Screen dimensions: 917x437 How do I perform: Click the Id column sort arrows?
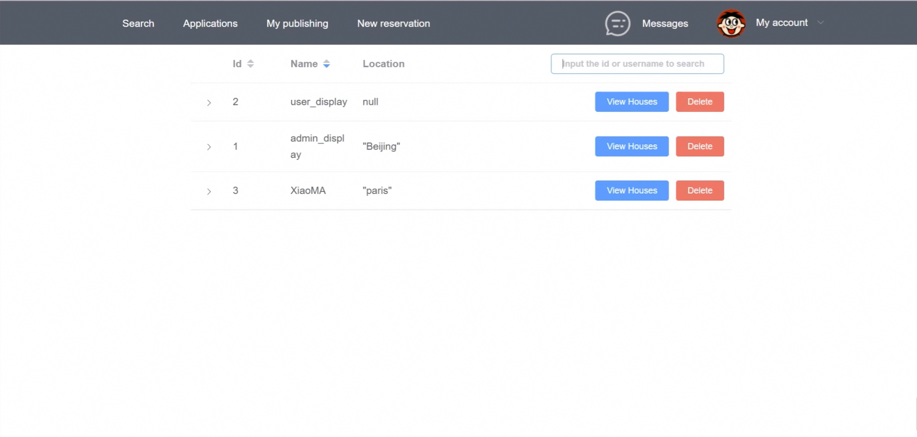(250, 64)
